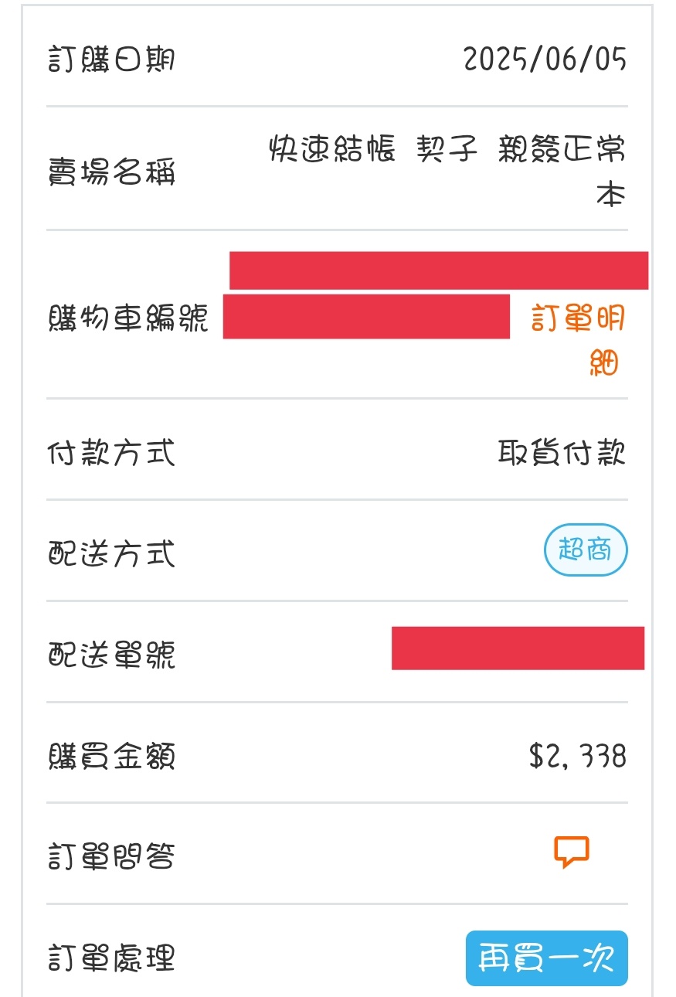Click the 購買金額 label
676x997 pixels.
pyautogui.click(x=112, y=756)
